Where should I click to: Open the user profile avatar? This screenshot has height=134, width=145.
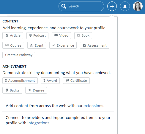[138, 6]
